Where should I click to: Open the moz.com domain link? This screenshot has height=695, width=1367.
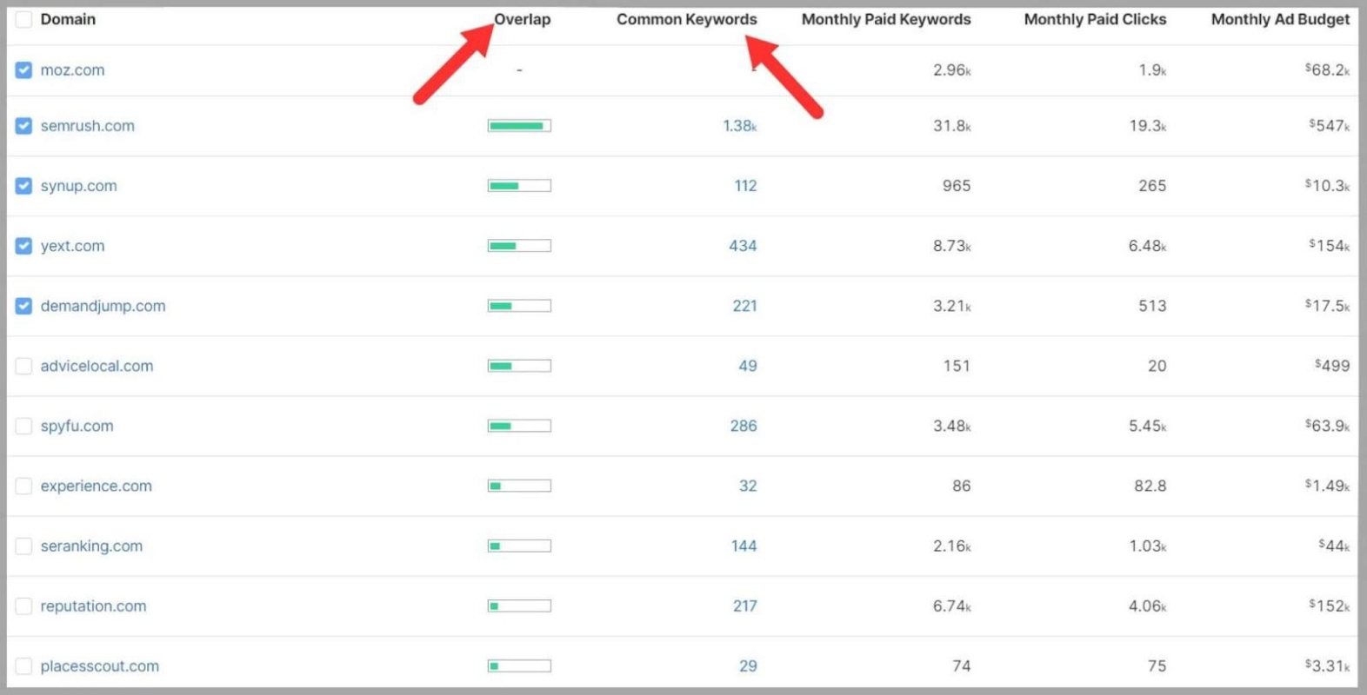point(72,70)
